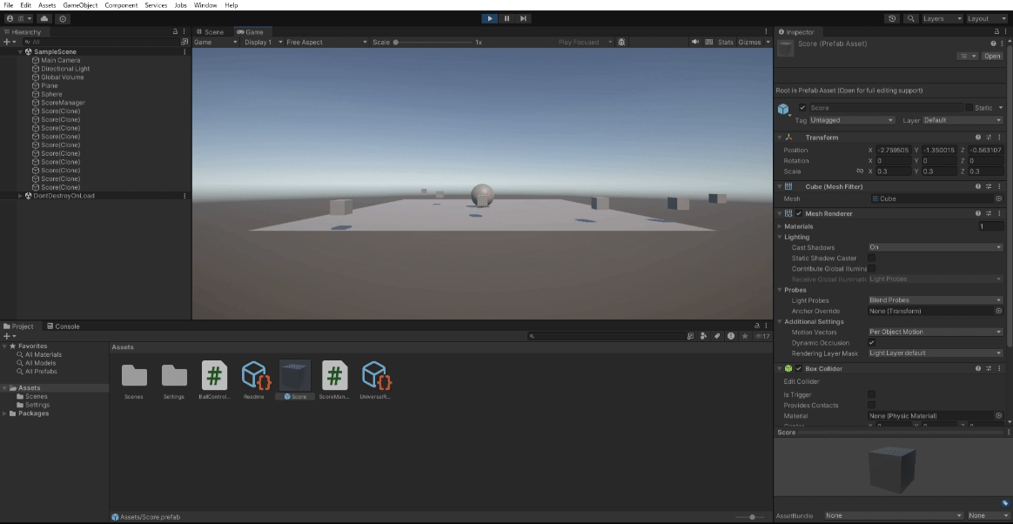This screenshot has height=524, width=1013.
Task: Click the Readme asset icon
Action: click(256, 375)
